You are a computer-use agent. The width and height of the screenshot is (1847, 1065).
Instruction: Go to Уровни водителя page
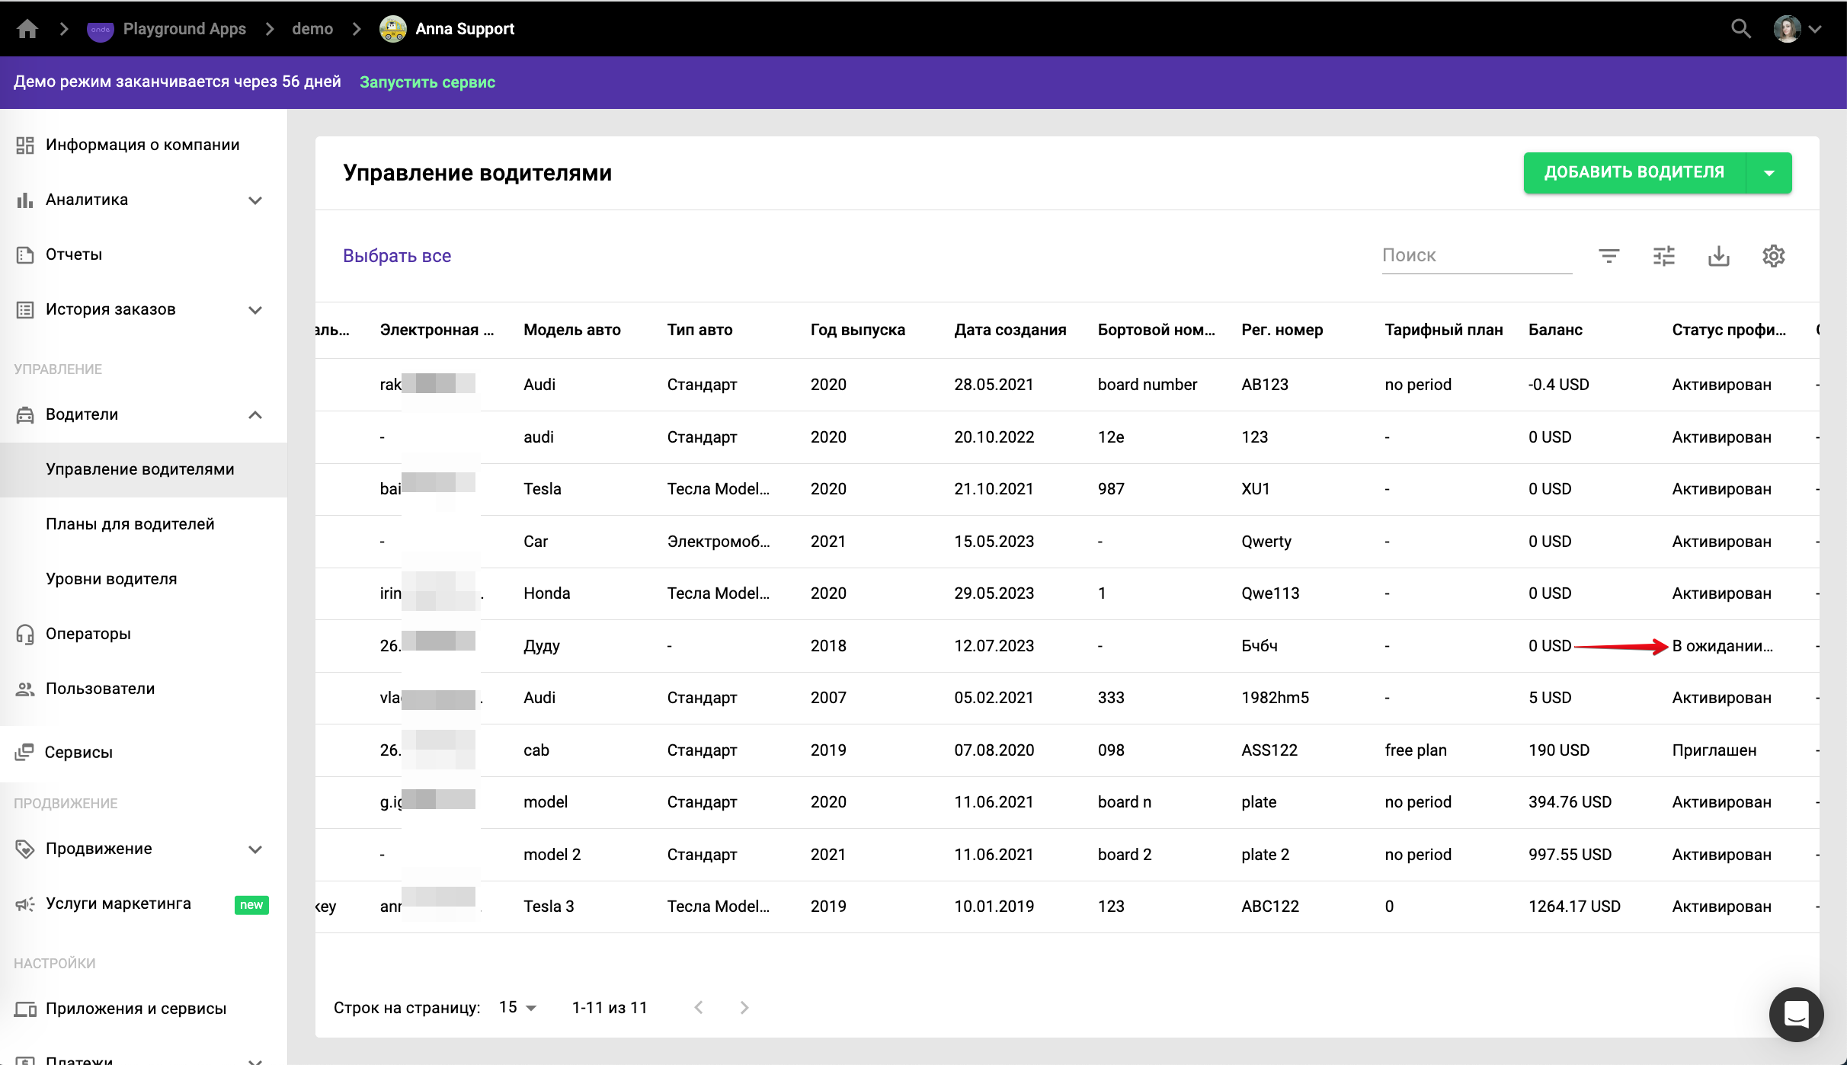111,579
